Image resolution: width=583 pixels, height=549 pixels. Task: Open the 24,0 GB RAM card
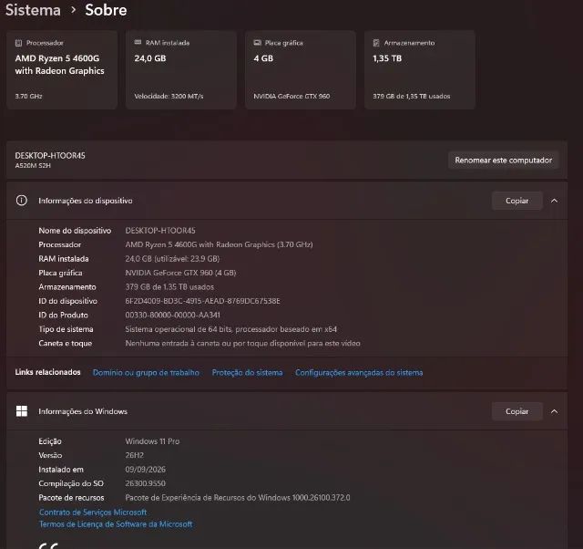[x=181, y=69]
